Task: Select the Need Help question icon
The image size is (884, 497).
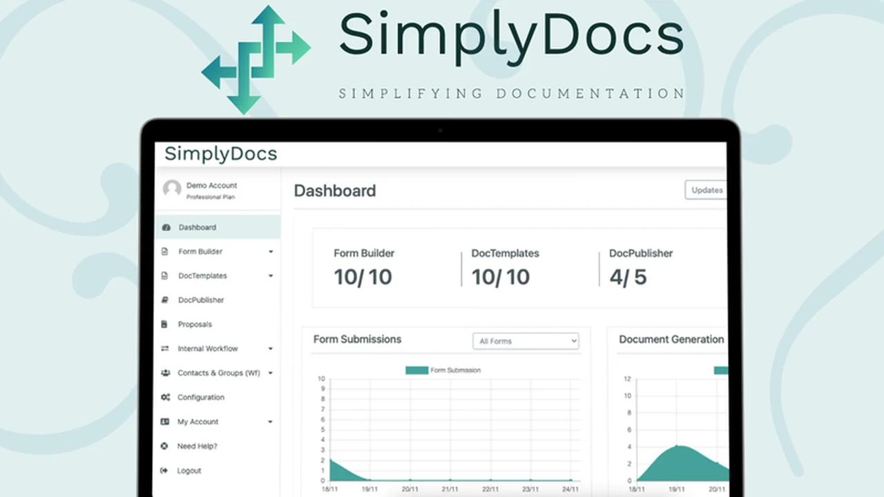Action: pyautogui.click(x=166, y=446)
